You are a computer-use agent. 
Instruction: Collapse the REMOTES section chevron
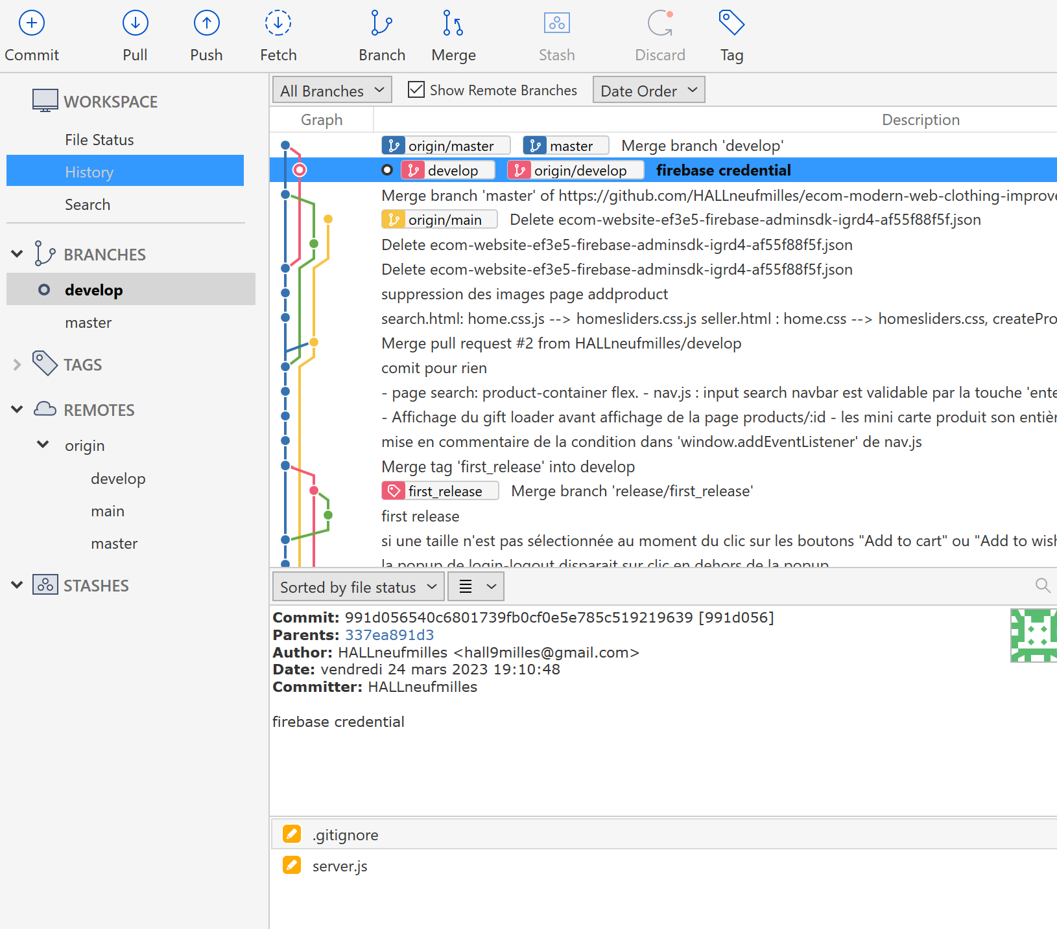pos(16,409)
